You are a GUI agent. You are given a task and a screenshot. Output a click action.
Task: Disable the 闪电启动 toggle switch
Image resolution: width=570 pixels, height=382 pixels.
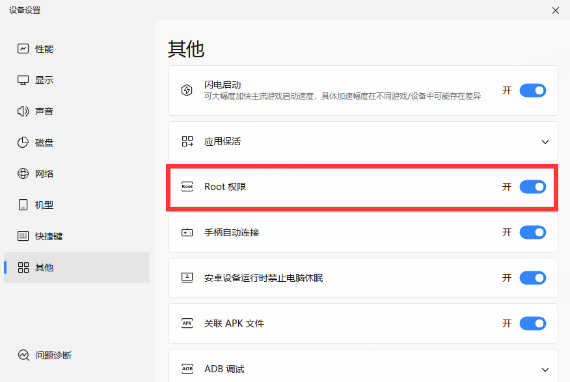[x=532, y=90]
